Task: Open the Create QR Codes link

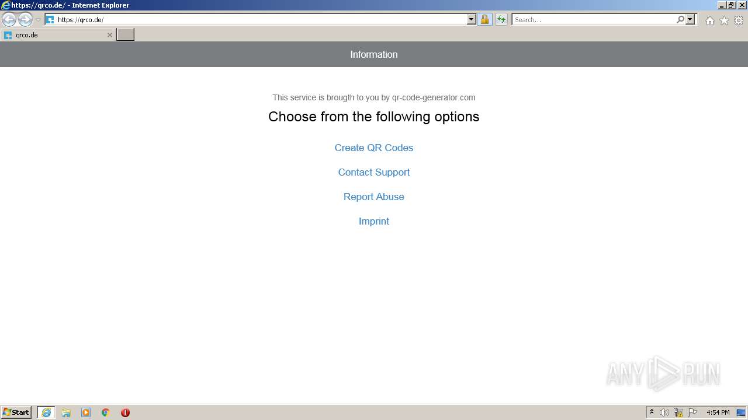Action: (374, 148)
